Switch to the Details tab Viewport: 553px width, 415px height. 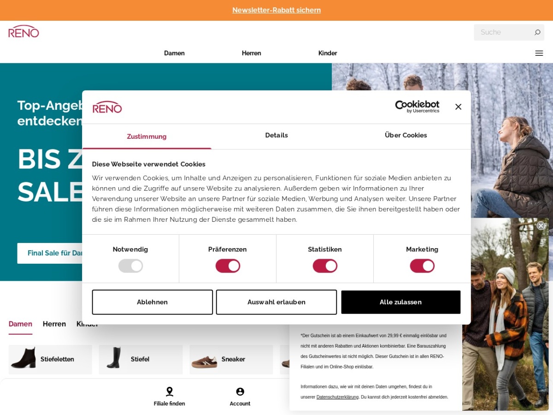click(x=276, y=136)
